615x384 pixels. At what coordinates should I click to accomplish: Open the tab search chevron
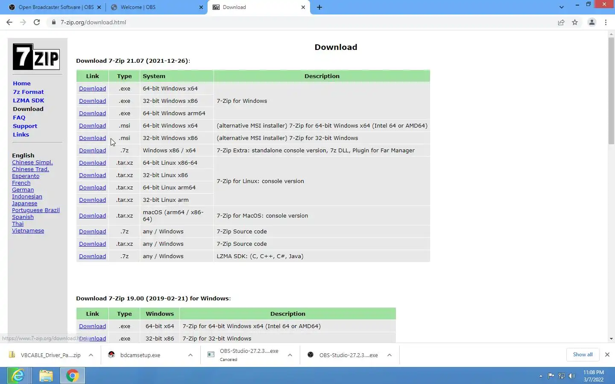pyautogui.click(x=562, y=7)
